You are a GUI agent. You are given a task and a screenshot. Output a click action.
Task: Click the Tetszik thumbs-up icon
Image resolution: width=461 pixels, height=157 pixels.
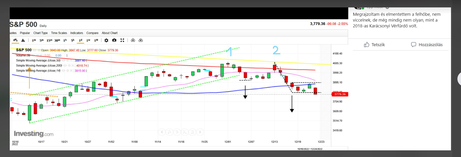pyautogui.click(x=367, y=45)
